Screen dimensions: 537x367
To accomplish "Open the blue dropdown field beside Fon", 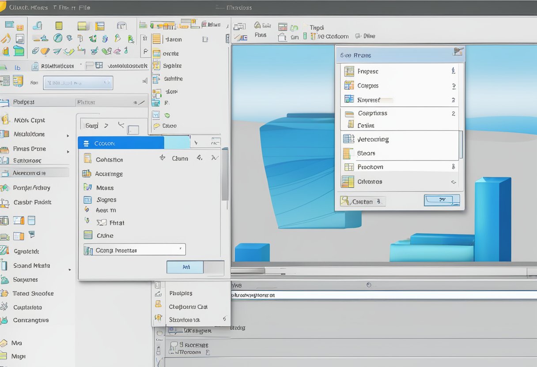I will coord(78,82).
